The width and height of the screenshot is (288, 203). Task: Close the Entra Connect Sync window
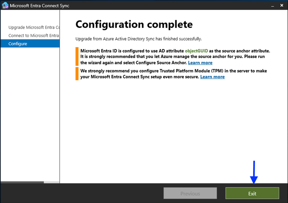(282, 6)
